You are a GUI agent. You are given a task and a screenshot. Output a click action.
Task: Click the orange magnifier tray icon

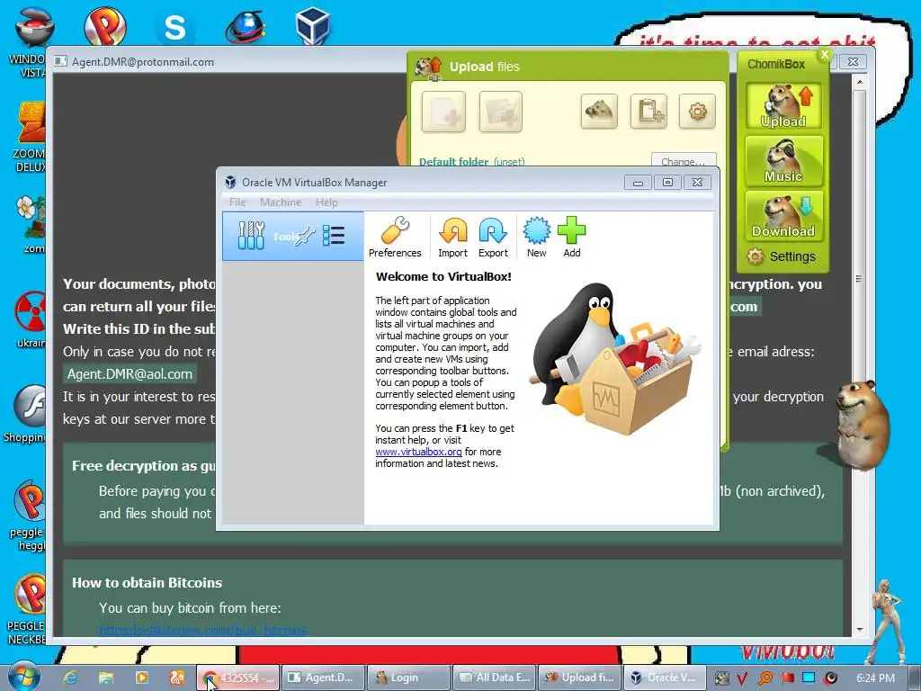coord(765,678)
